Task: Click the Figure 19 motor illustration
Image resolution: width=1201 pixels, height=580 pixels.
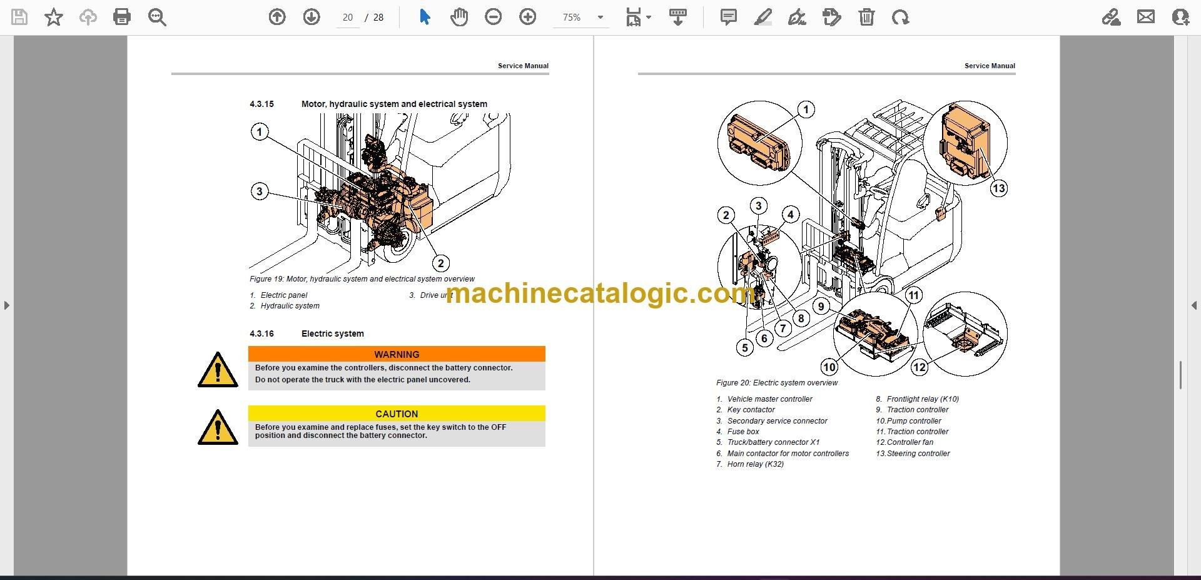Action: click(x=379, y=193)
